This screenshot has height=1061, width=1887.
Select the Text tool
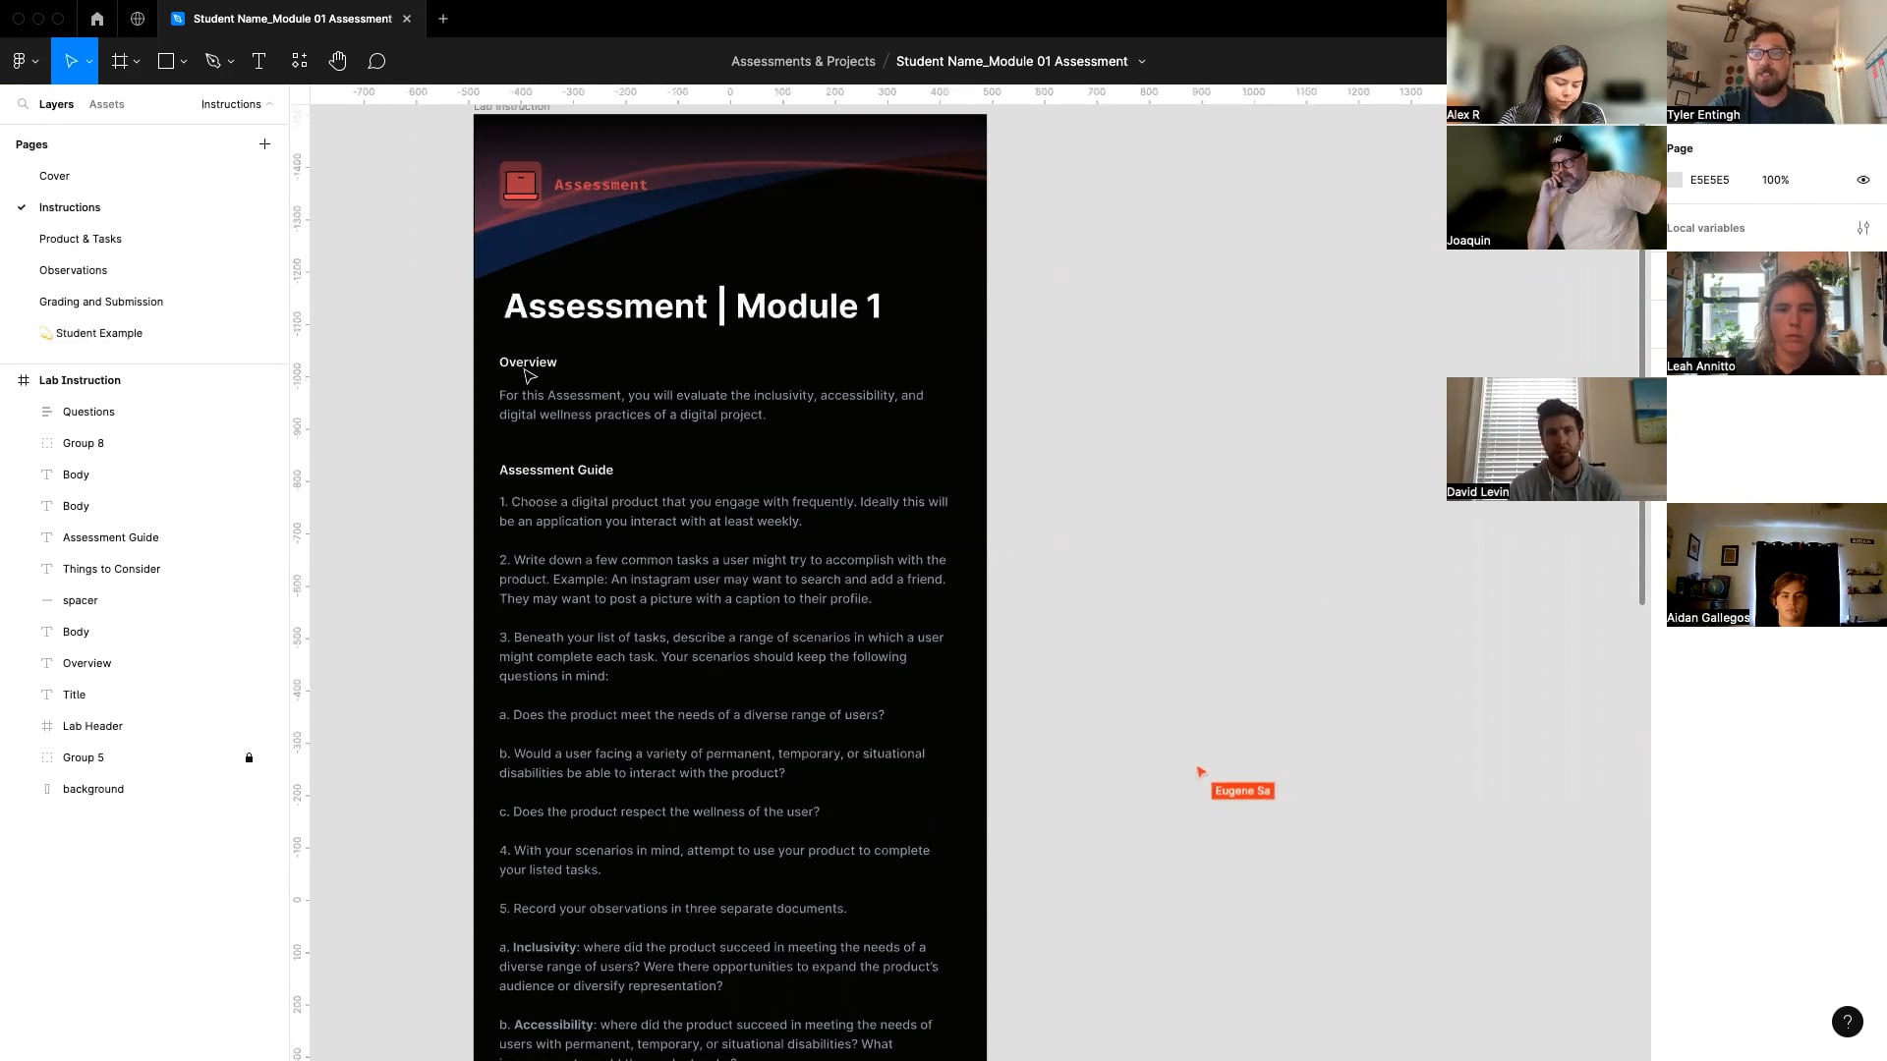pos(259,61)
